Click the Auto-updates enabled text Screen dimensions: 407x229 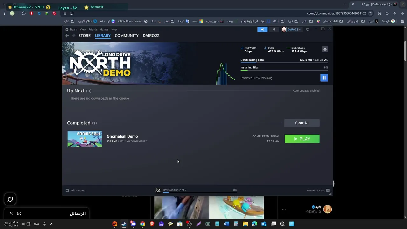pyautogui.click(x=306, y=91)
